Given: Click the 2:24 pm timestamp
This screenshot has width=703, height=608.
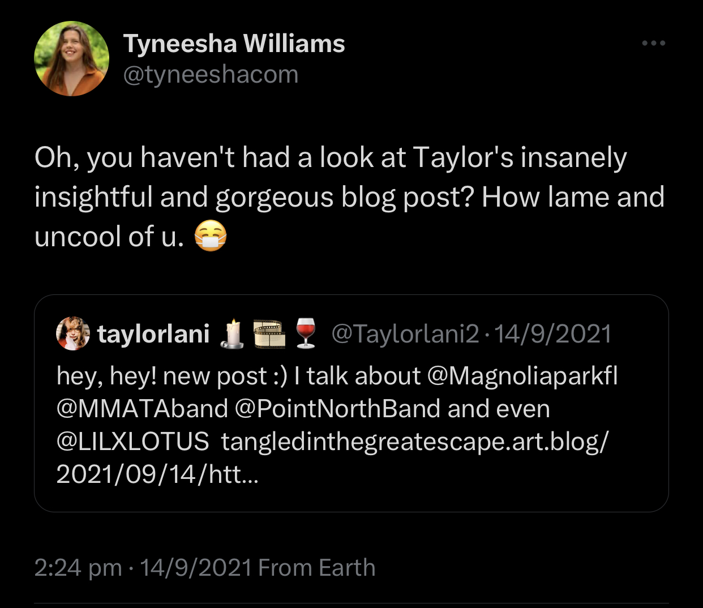Looking at the screenshot, I should click(x=78, y=567).
